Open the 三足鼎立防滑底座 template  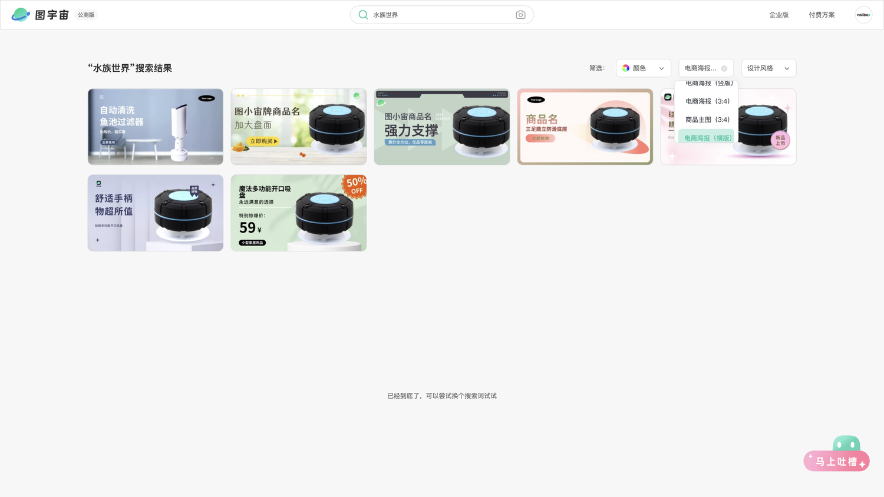pyautogui.click(x=585, y=127)
